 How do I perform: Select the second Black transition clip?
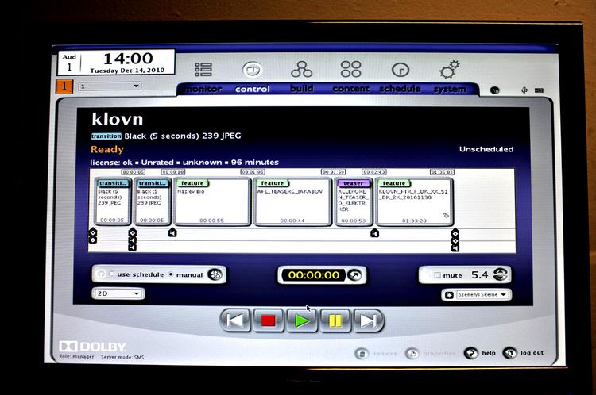click(152, 202)
